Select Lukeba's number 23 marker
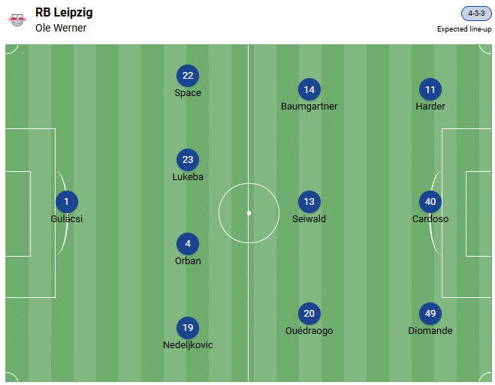Image resolution: width=495 pixels, height=385 pixels. pyautogui.click(x=188, y=160)
